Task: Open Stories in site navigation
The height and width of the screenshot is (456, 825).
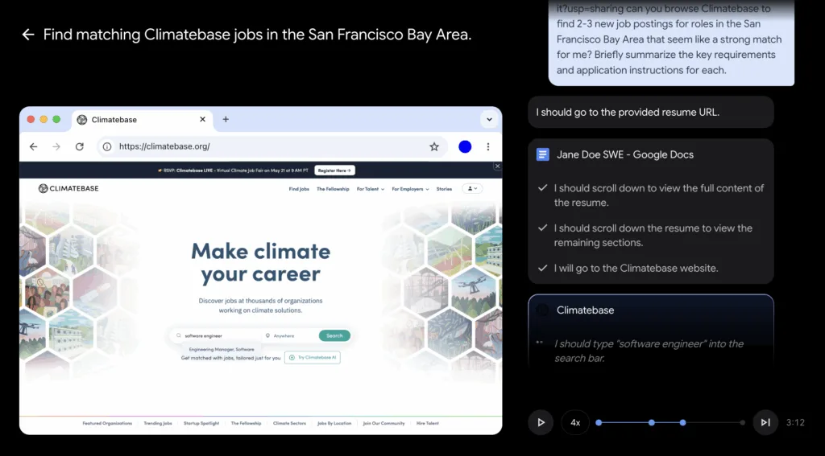Action: tap(444, 189)
